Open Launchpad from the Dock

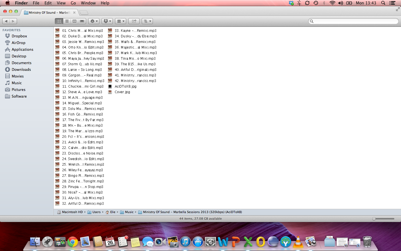click(x=47, y=242)
